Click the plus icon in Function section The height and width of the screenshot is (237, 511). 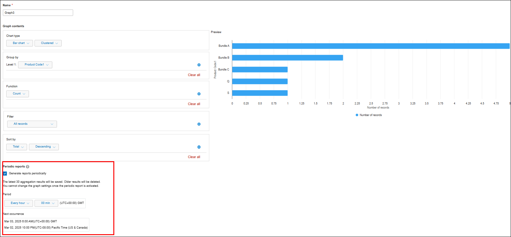click(x=199, y=94)
